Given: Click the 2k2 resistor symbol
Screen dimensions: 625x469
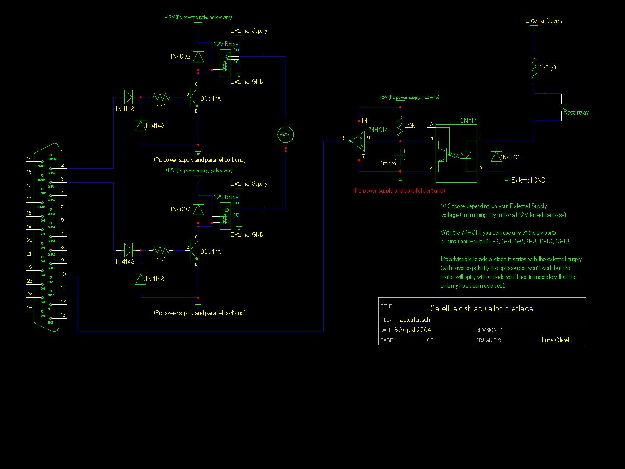Looking at the screenshot, I should tap(534, 68).
